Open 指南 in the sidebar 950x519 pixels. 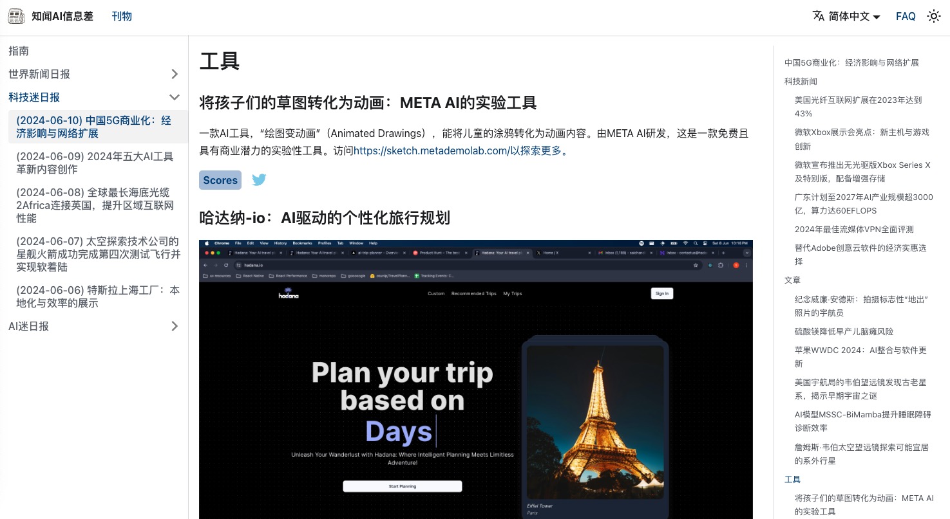coord(98,51)
